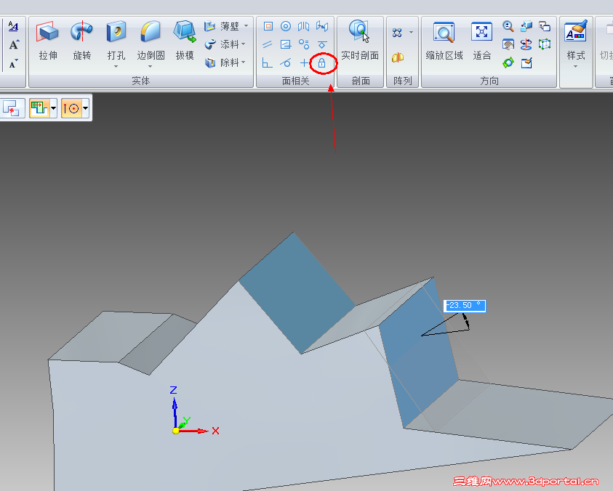The image size is (613, 491).
Task: Click the 薄壁 (Thin wall) button
Action: (221, 26)
